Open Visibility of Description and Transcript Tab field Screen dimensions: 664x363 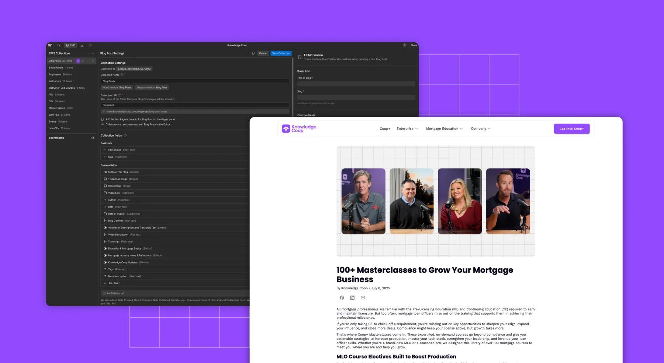click(174, 228)
